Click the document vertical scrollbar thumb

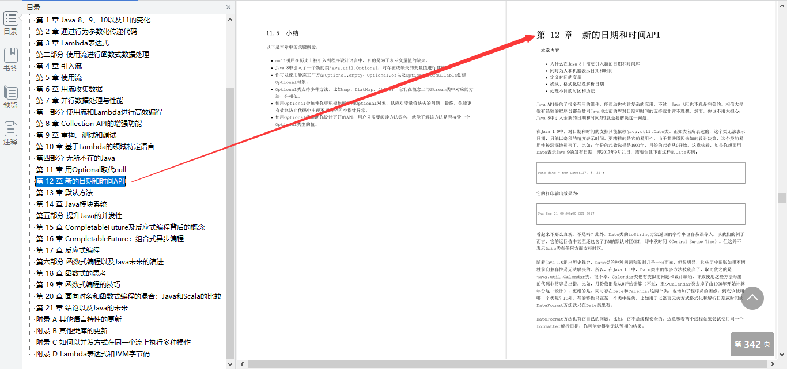pos(782,197)
